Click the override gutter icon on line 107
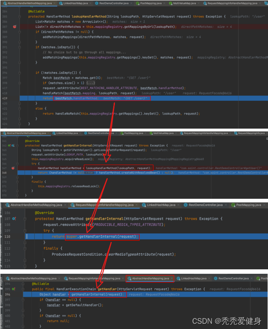This screenshot has height=329, width=268. point(14,219)
